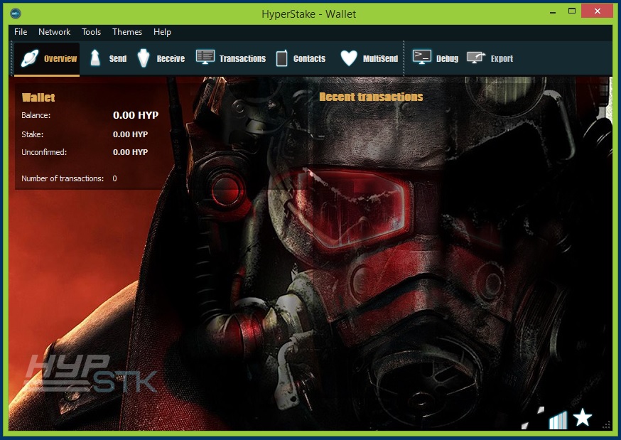Open the Themes menu
This screenshot has width=621, height=440.
pyautogui.click(x=126, y=32)
